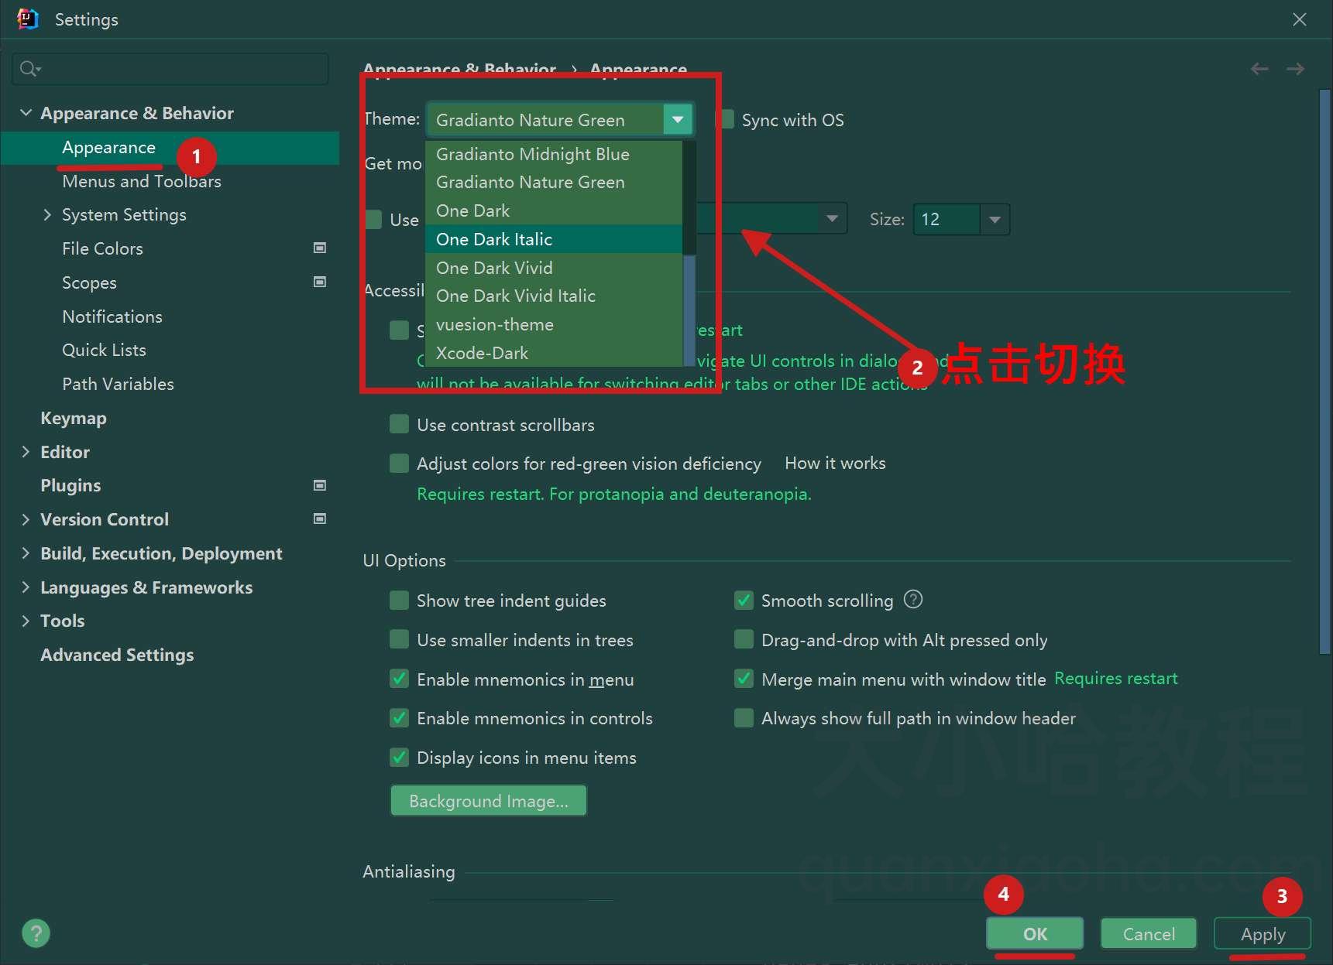Click the project-level icon beside Version Control
The image size is (1333, 965).
(x=319, y=518)
